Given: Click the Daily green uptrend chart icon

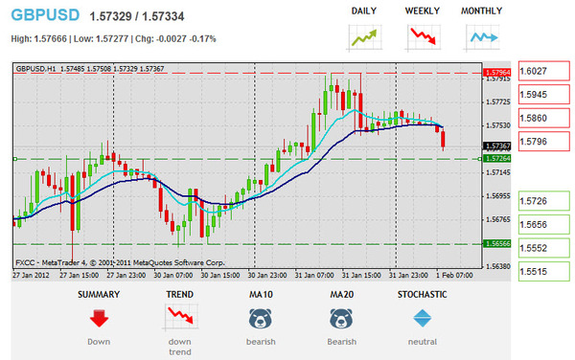Looking at the screenshot, I should pyautogui.click(x=364, y=37).
